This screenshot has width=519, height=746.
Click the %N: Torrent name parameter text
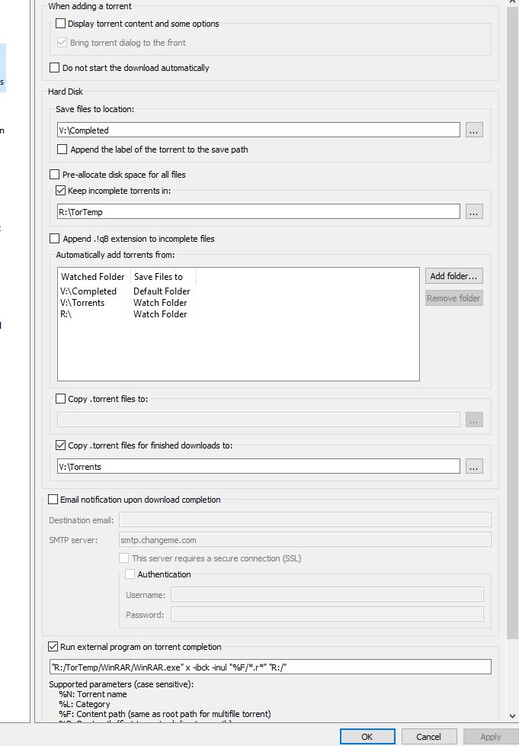pyautogui.click(x=93, y=694)
